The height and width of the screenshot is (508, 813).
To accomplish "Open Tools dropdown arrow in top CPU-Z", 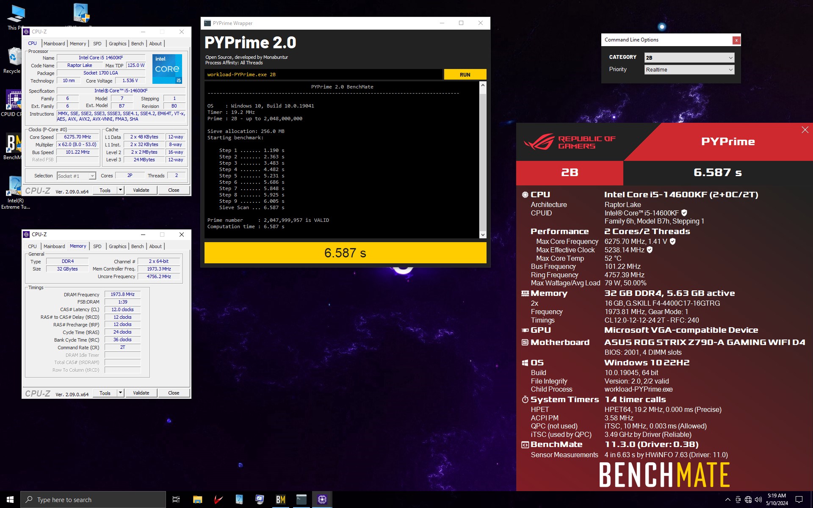I will [x=121, y=190].
